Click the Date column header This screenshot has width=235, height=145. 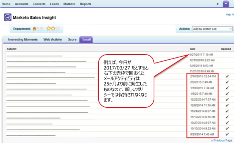[x=192, y=49]
